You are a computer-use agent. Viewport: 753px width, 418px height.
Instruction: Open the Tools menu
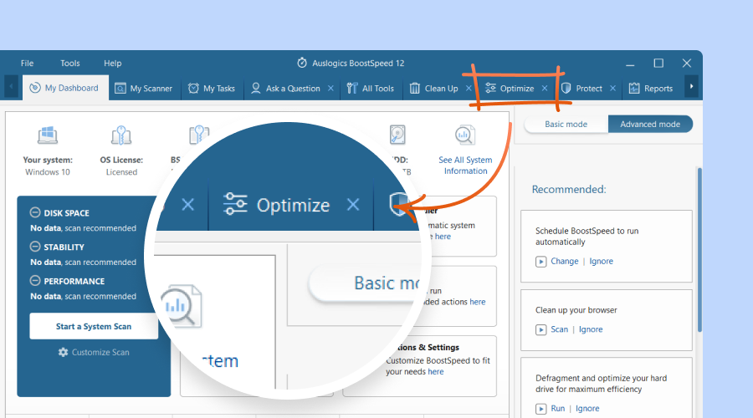click(70, 64)
